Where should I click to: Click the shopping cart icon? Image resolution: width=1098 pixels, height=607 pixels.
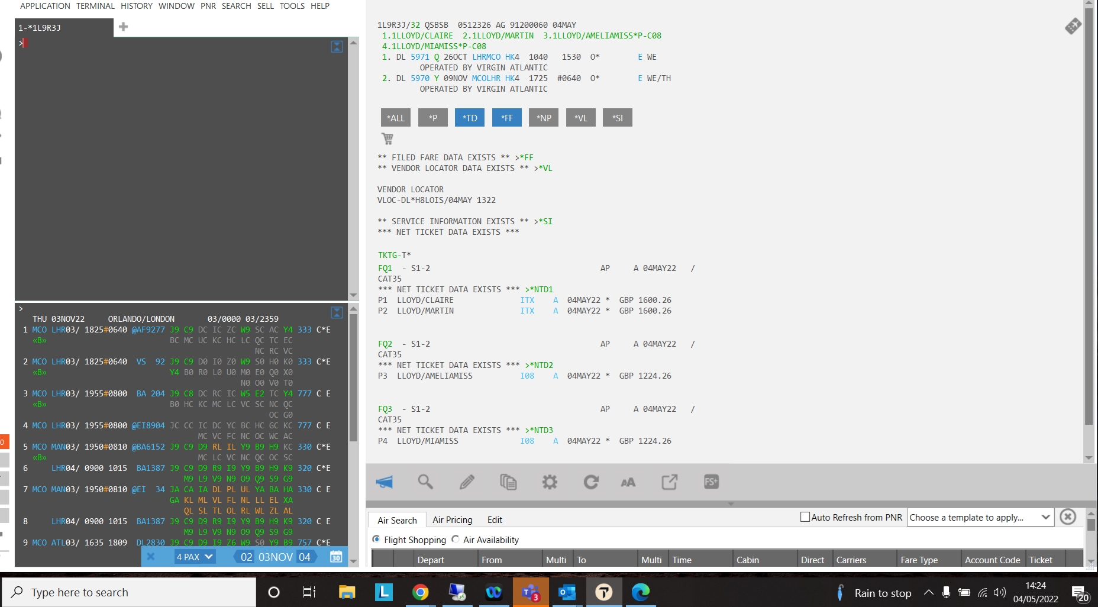[x=387, y=138]
